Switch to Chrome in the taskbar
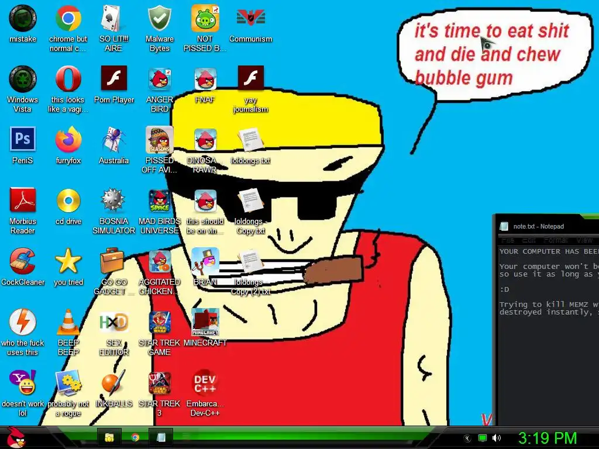 click(135, 437)
